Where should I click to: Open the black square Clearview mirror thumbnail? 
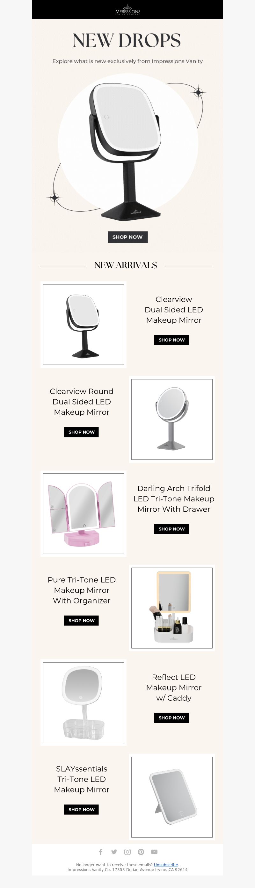[84, 324]
